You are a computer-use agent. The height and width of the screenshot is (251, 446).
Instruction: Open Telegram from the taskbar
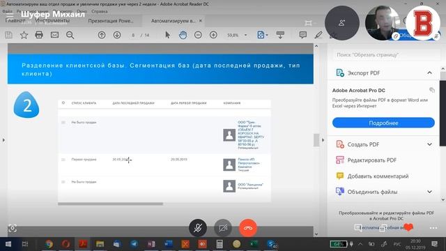point(134,244)
